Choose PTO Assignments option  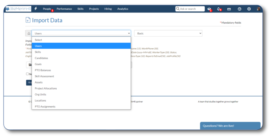tap(81, 106)
